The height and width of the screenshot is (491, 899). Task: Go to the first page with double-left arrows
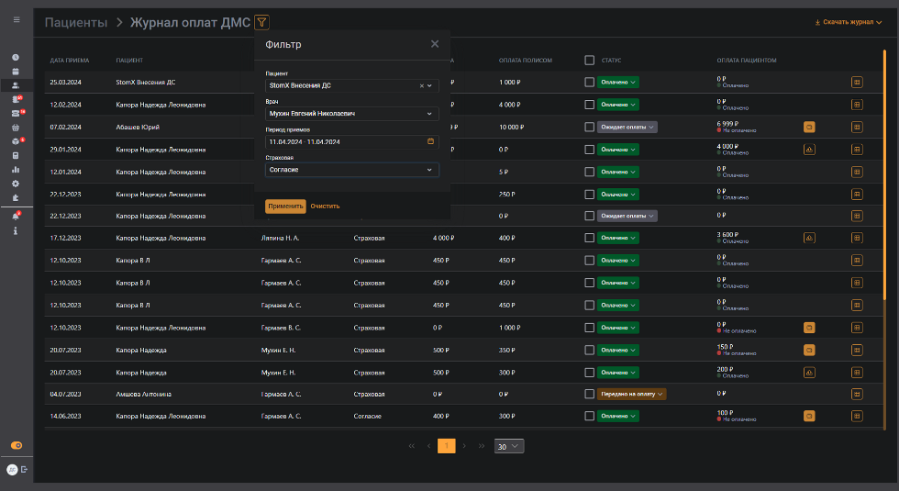tap(411, 446)
